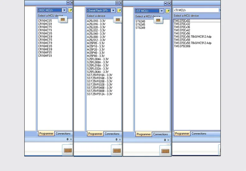Click bottom chip icon in Serial Flash window

pyautogui.click(x=117, y=151)
